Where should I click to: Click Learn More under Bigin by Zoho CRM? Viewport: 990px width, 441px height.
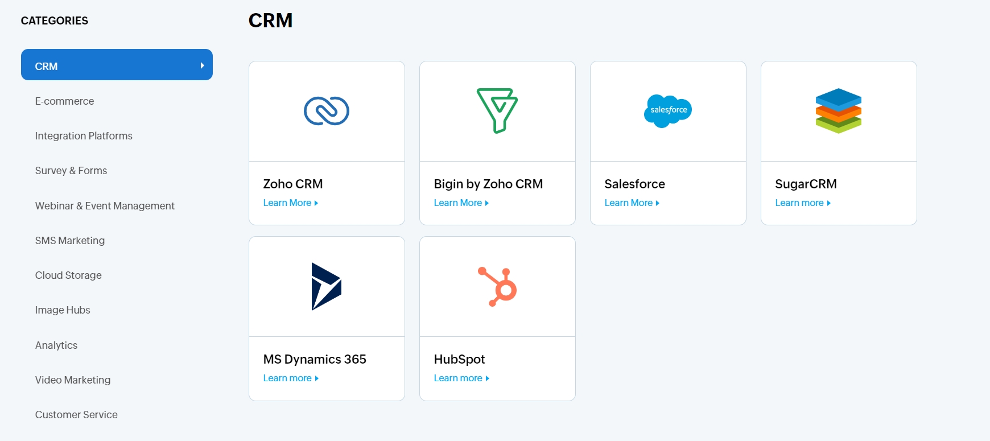click(461, 203)
